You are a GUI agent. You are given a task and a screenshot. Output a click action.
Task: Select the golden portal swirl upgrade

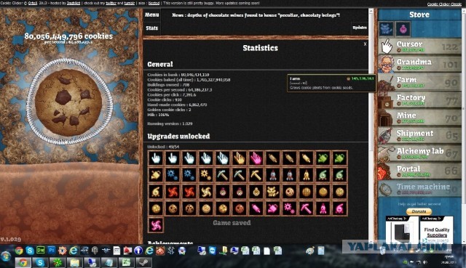click(206, 192)
